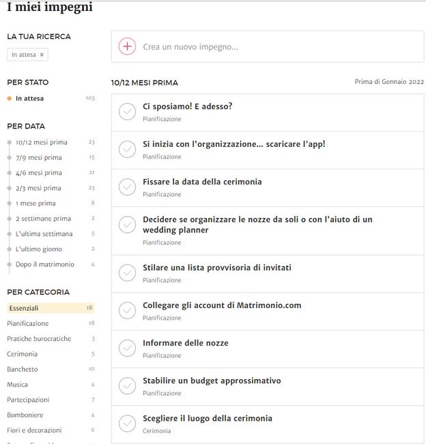Tick 'Stilare una lista provvisoria di invitati'
426x444 pixels.
coord(127,273)
